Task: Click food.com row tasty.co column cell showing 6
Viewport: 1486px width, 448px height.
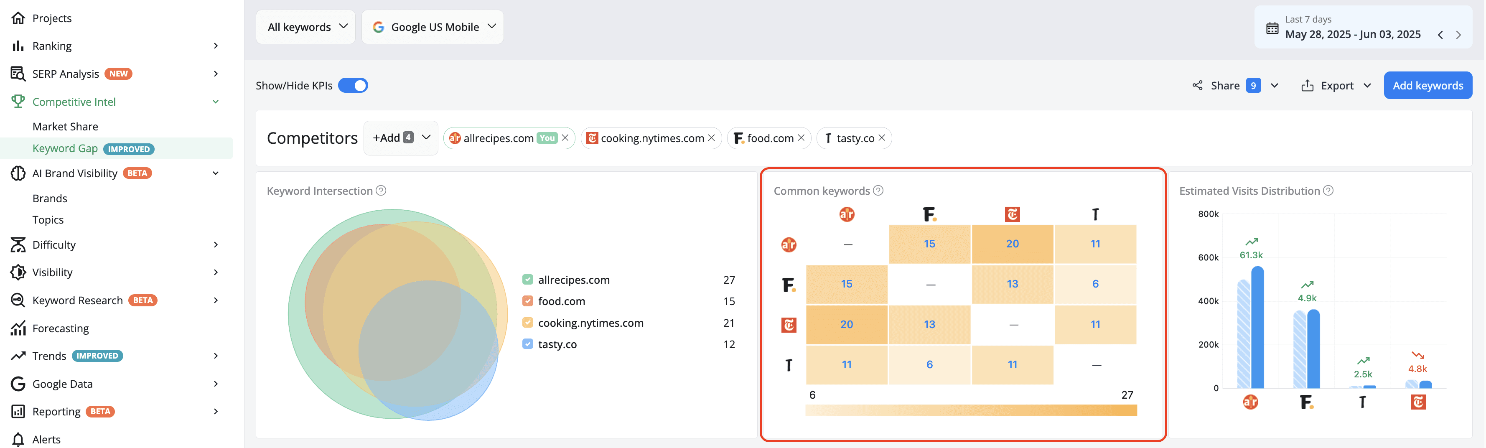Action: pyautogui.click(x=1095, y=284)
